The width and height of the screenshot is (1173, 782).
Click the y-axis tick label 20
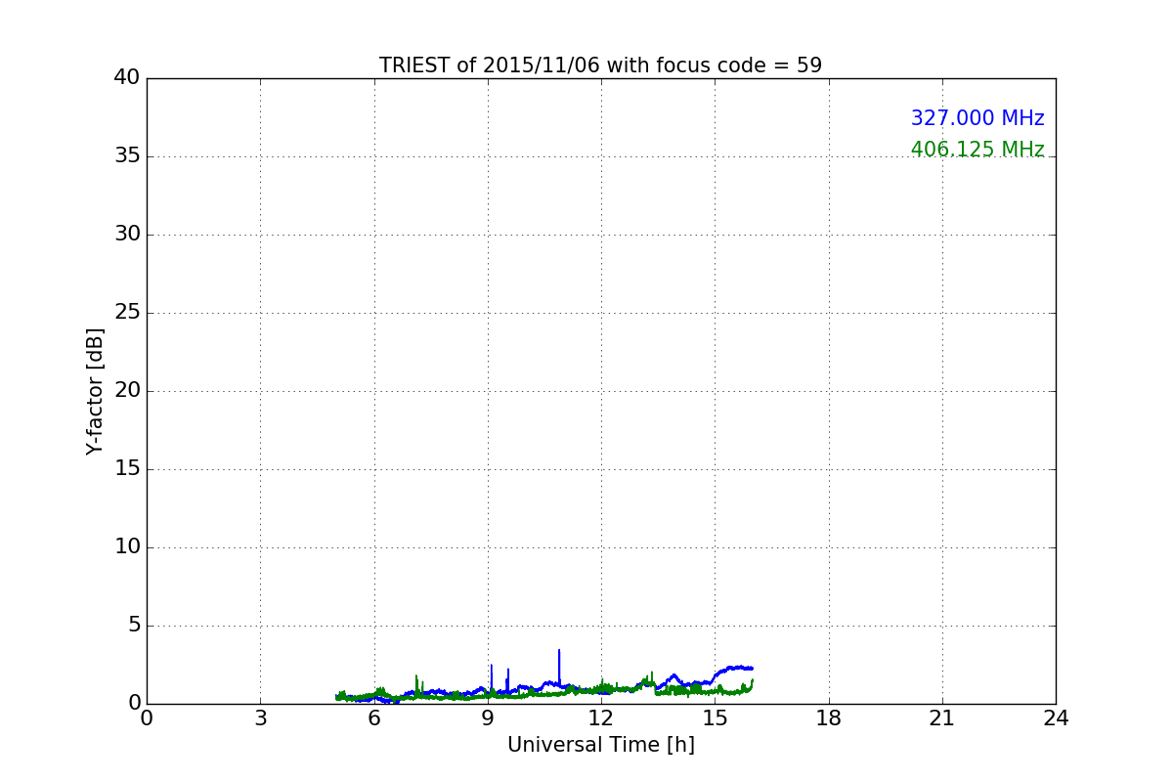[x=127, y=391]
